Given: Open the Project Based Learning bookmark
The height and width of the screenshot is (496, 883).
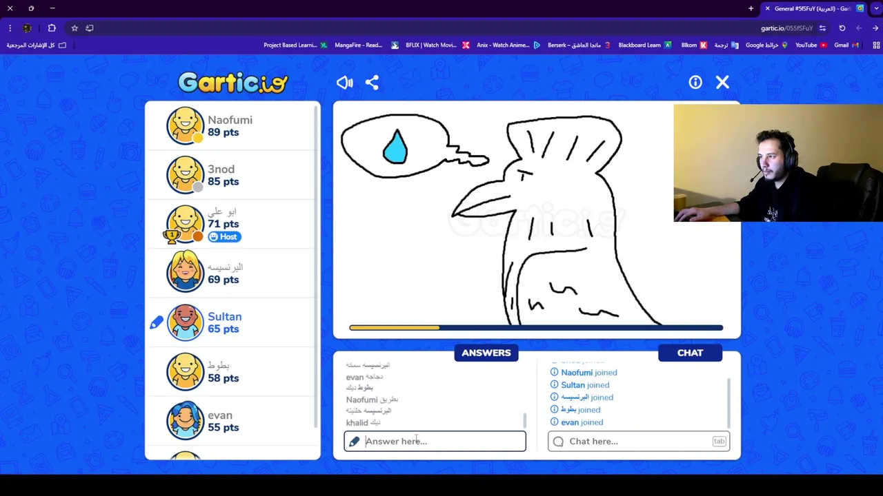Looking at the screenshot, I should 295,45.
